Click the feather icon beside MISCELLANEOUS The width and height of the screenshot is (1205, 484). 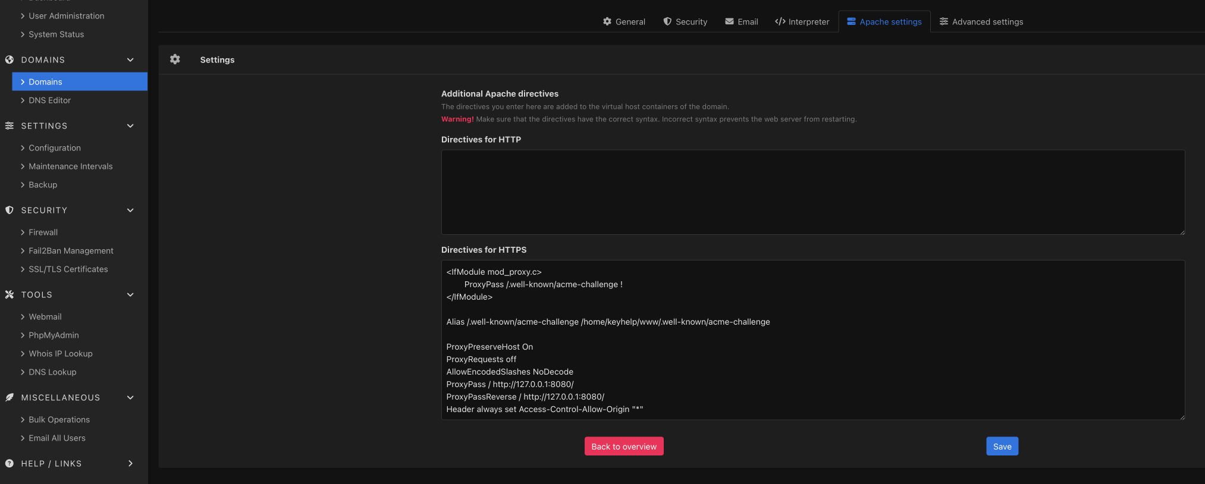10,397
